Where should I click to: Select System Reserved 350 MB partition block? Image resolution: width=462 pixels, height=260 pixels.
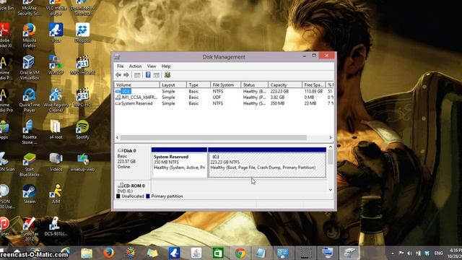179,162
